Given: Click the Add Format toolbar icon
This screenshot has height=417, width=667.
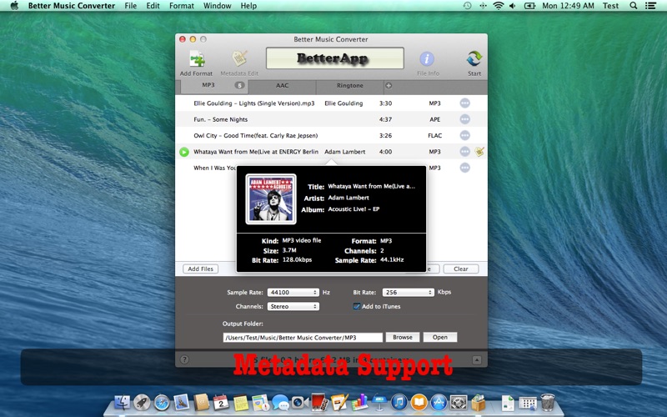Looking at the screenshot, I should (197, 59).
